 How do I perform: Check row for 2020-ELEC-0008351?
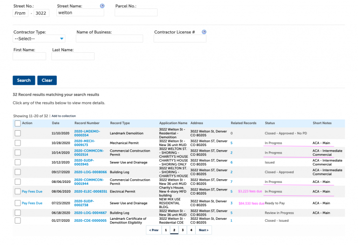[x=18, y=191]
